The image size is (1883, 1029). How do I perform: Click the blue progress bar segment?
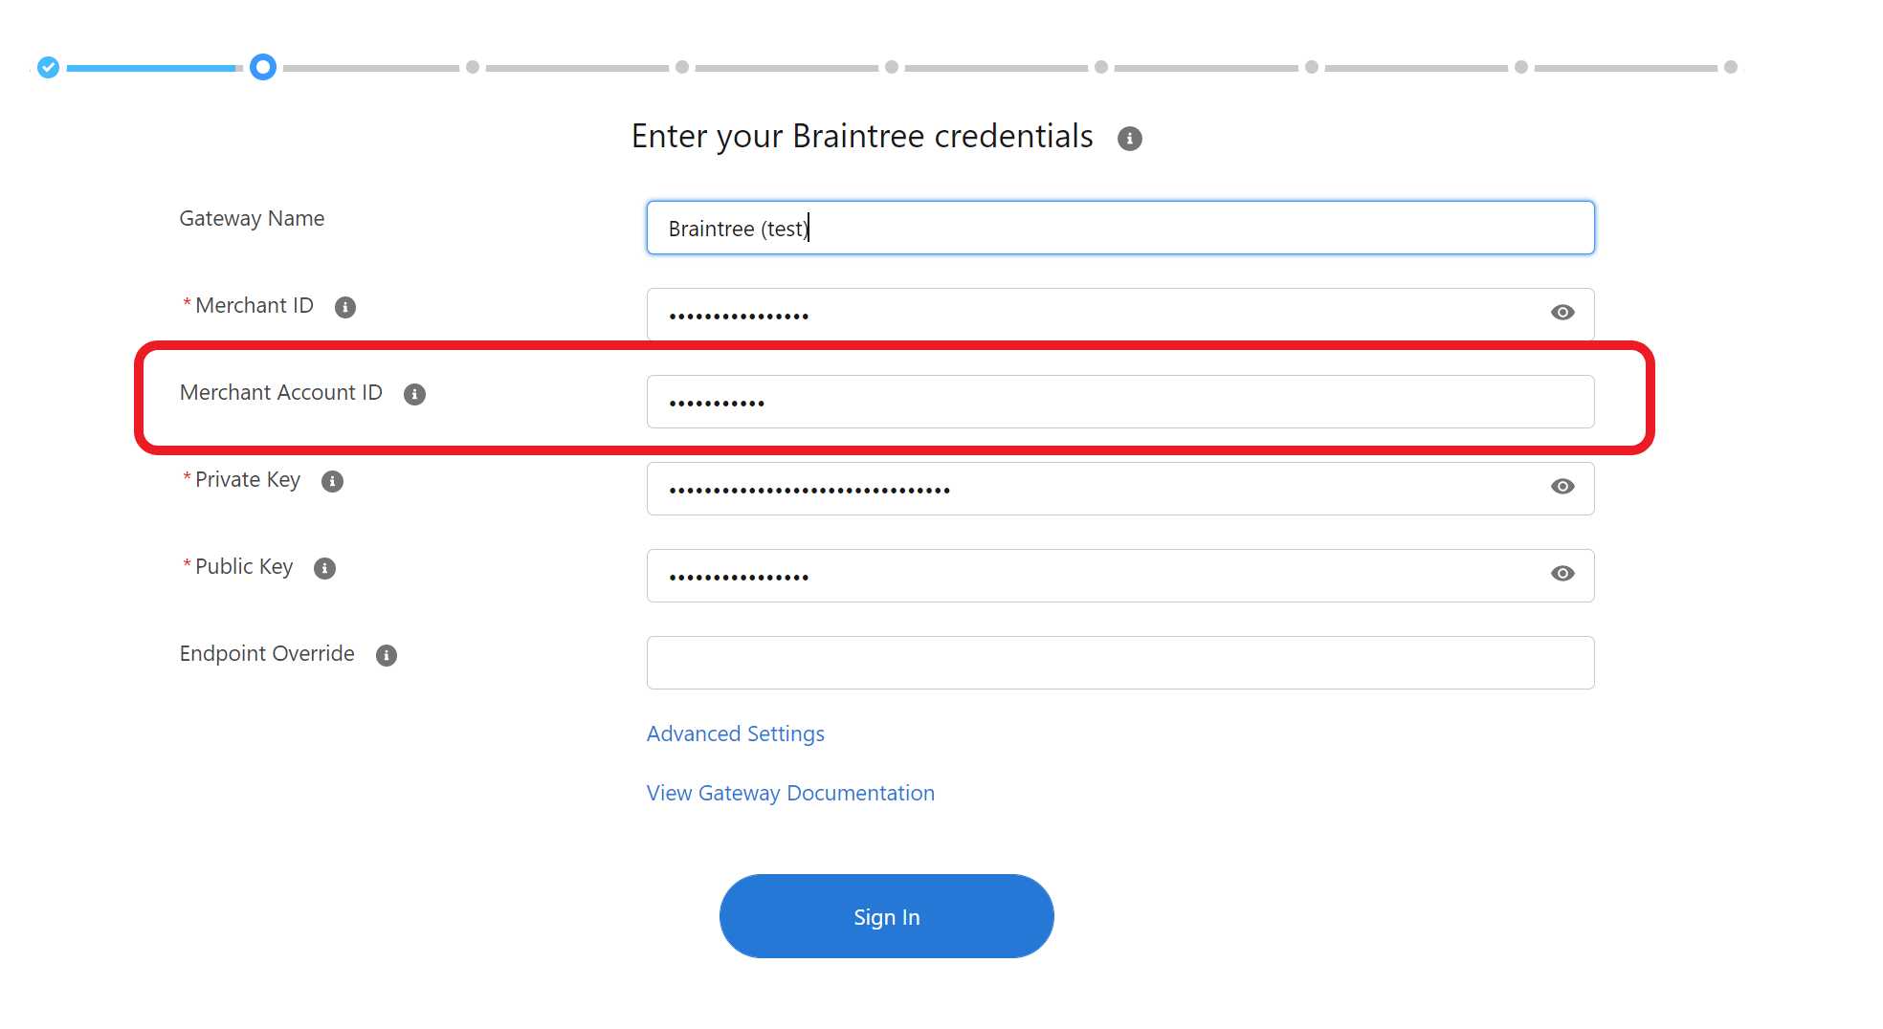[x=153, y=67]
